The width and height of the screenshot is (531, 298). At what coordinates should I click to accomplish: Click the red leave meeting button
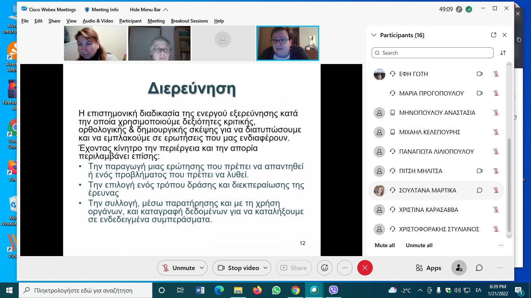[x=365, y=268]
